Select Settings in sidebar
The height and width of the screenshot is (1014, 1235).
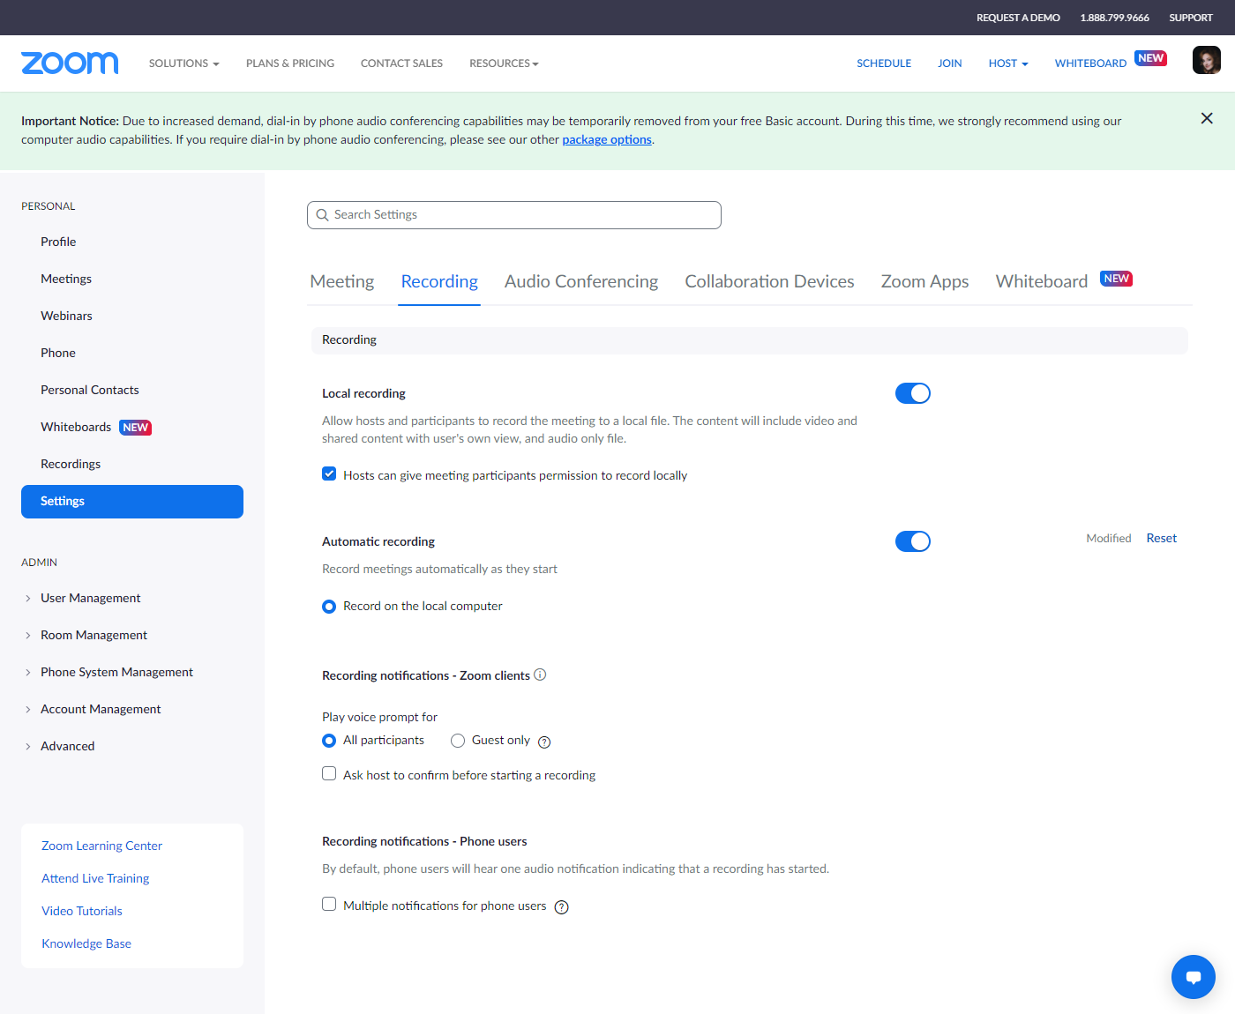point(132,502)
